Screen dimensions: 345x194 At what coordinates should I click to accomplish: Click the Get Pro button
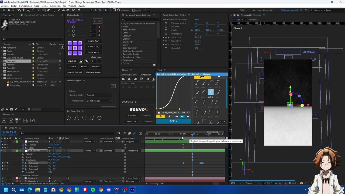pos(98,21)
